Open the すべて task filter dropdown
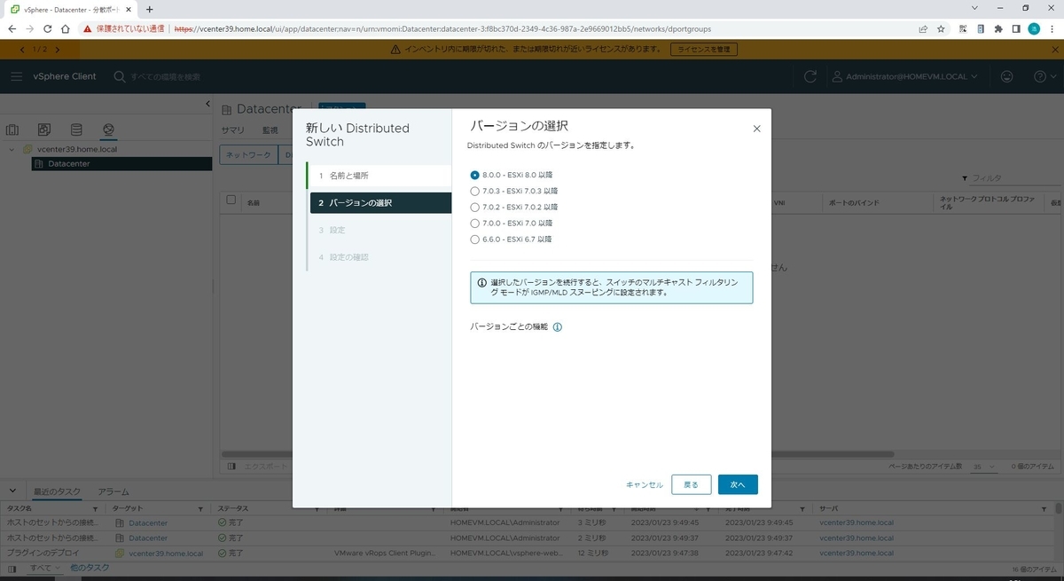 click(x=44, y=568)
